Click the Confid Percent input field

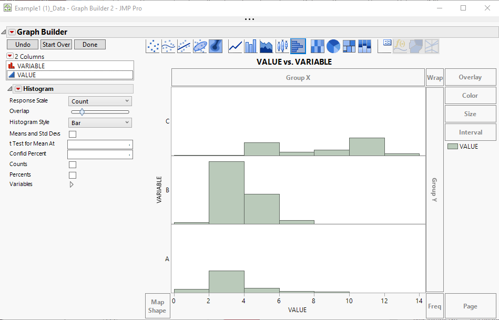click(x=100, y=154)
